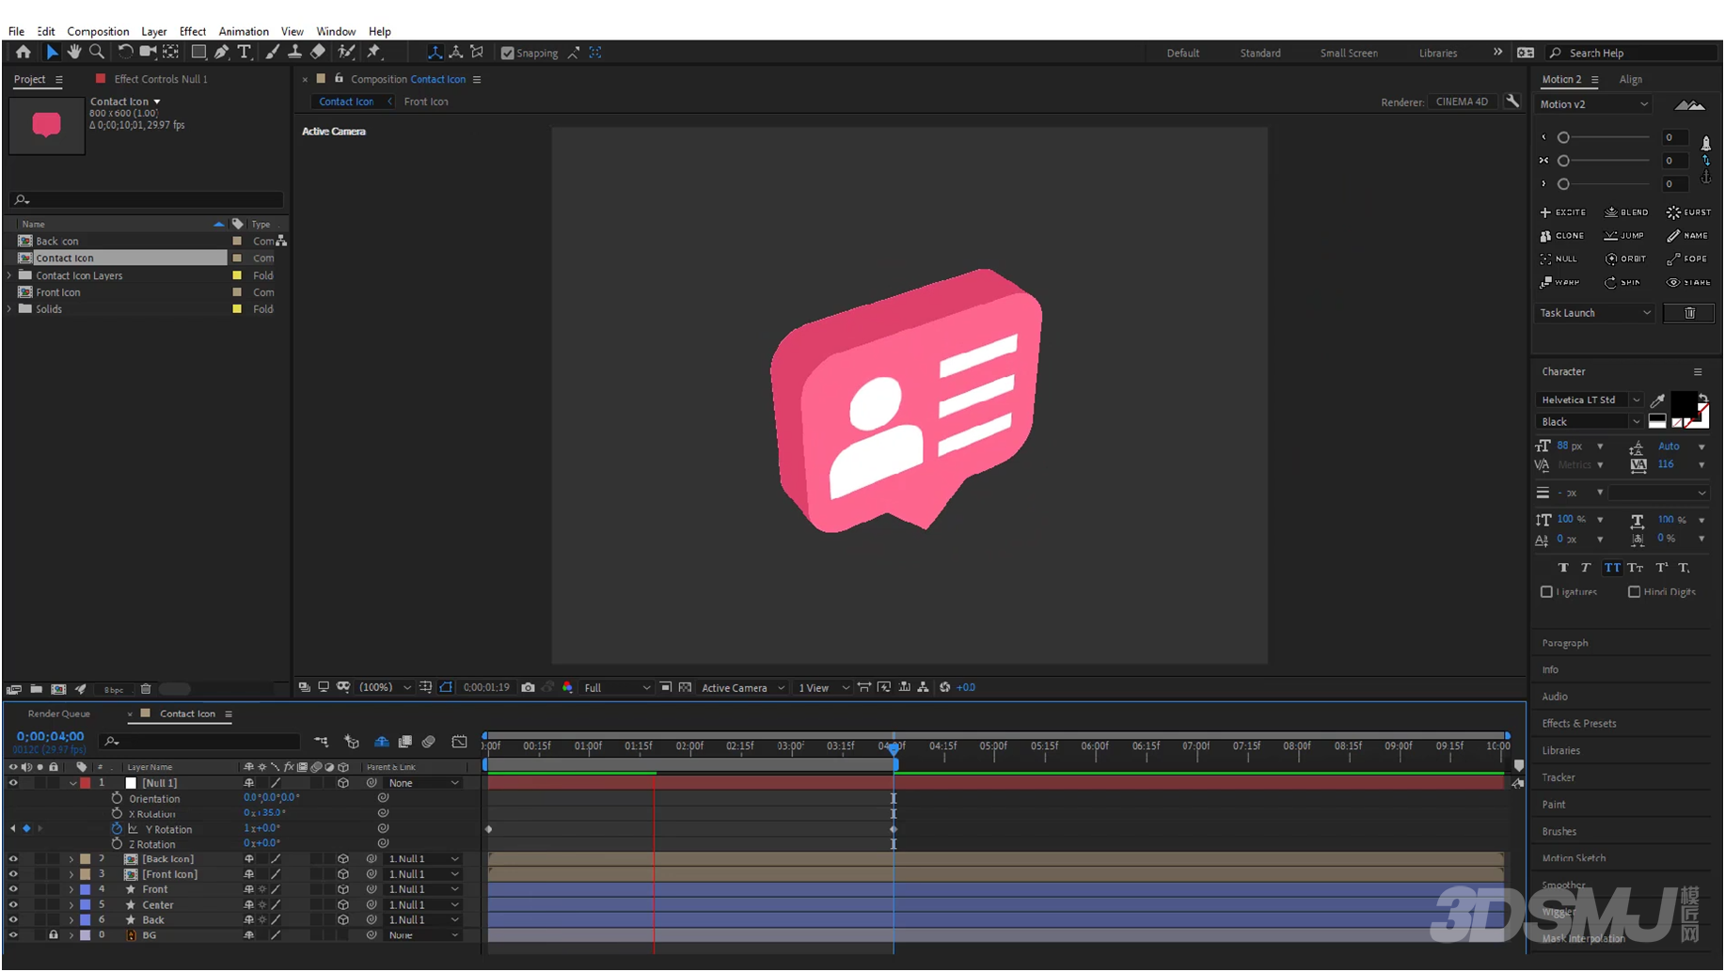Viewport: 1725px width, 972px height.
Task: Expand the Back Icon layer
Action: tap(71, 860)
